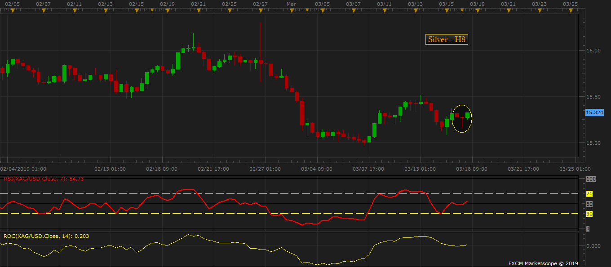Click the triangle day marker under 02/11
Screen dimensions: 611x267
tap(75, 11)
